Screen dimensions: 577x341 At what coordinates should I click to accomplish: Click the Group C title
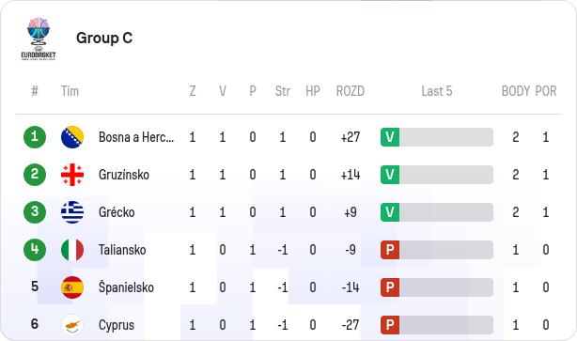click(x=104, y=38)
